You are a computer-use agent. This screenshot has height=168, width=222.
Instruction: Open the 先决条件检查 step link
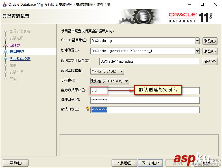pyautogui.click(x=20, y=59)
